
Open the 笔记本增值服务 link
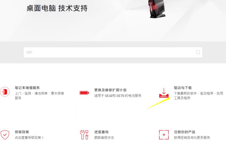coord(27,88)
